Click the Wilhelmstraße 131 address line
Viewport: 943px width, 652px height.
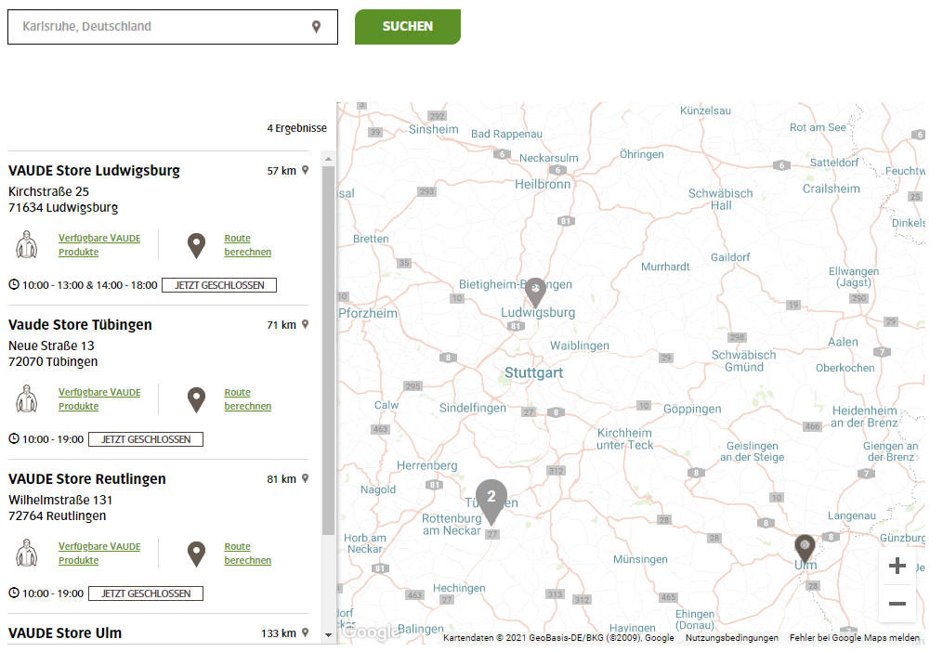click(x=60, y=500)
